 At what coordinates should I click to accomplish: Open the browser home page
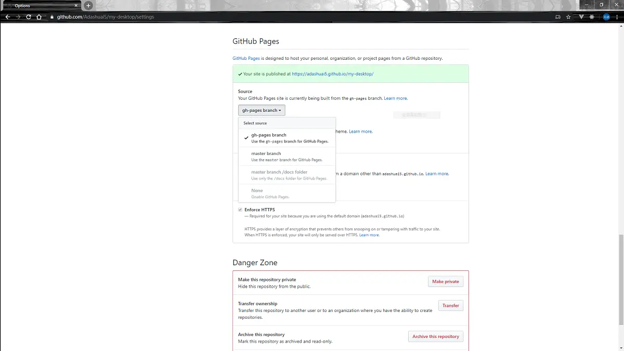39,17
